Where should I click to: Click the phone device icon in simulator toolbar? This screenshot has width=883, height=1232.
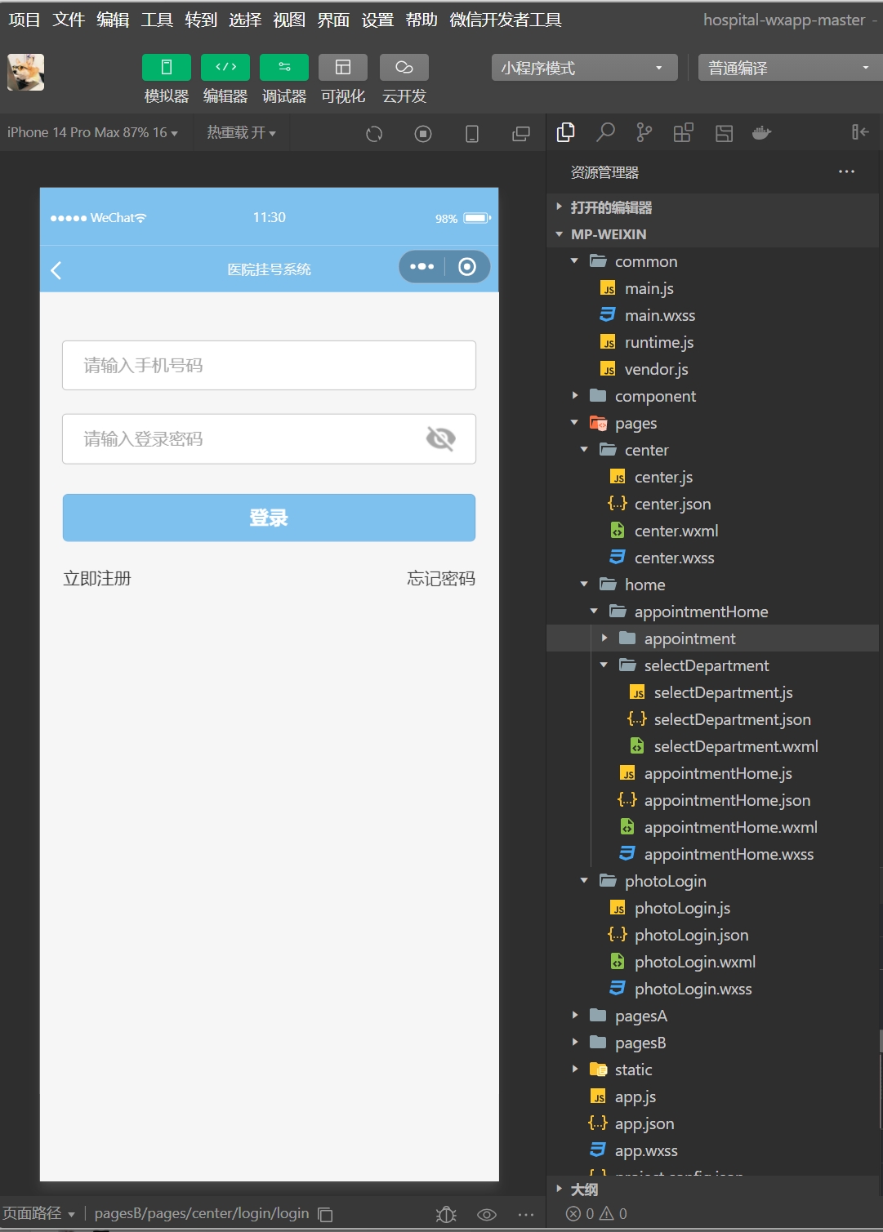point(472,134)
